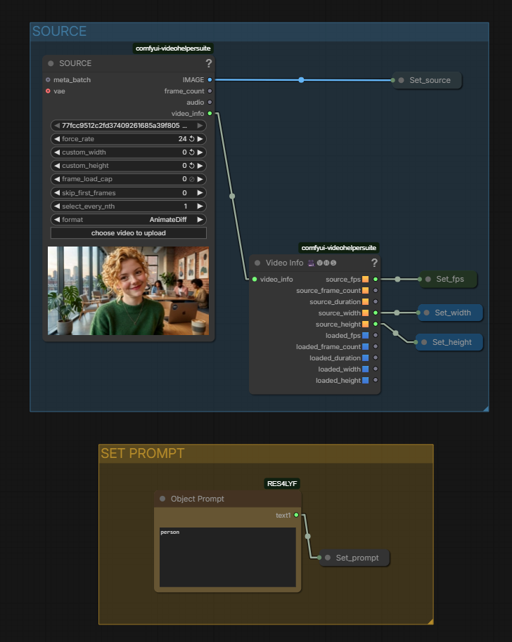Increase frame_load_cap with its right arrow
Viewport: 512px width, 642px height.
(200, 179)
